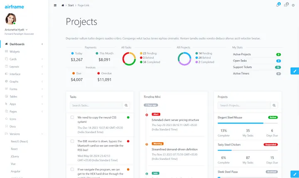Click the Suspended badge on Tasty Steel Chicken
Image resolution: width=299 pixels, height=178 pixels.
point(271,145)
